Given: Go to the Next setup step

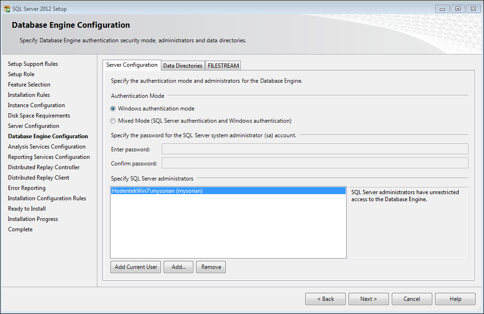Looking at the screenshot, I should (369, 299).
